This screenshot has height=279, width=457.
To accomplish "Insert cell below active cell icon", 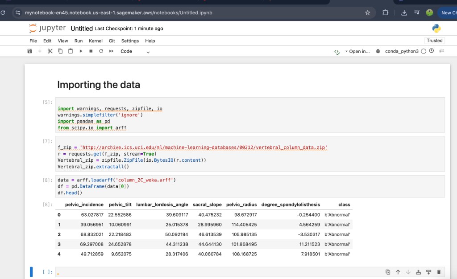I will tap(428, 272).
